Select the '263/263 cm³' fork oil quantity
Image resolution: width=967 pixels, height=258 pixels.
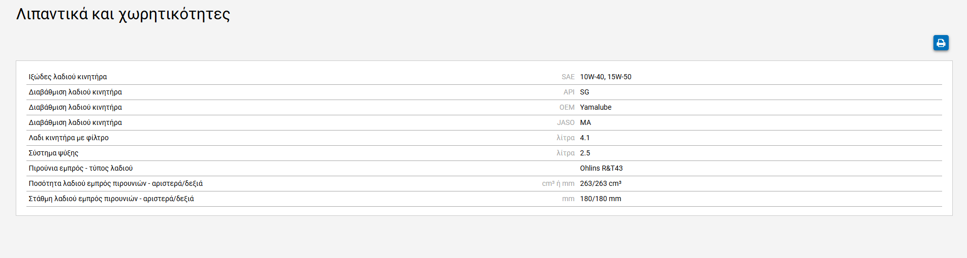[x=600, y=183]
